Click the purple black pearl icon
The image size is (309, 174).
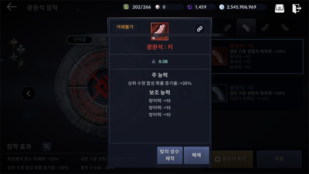(x=190, y=7)
